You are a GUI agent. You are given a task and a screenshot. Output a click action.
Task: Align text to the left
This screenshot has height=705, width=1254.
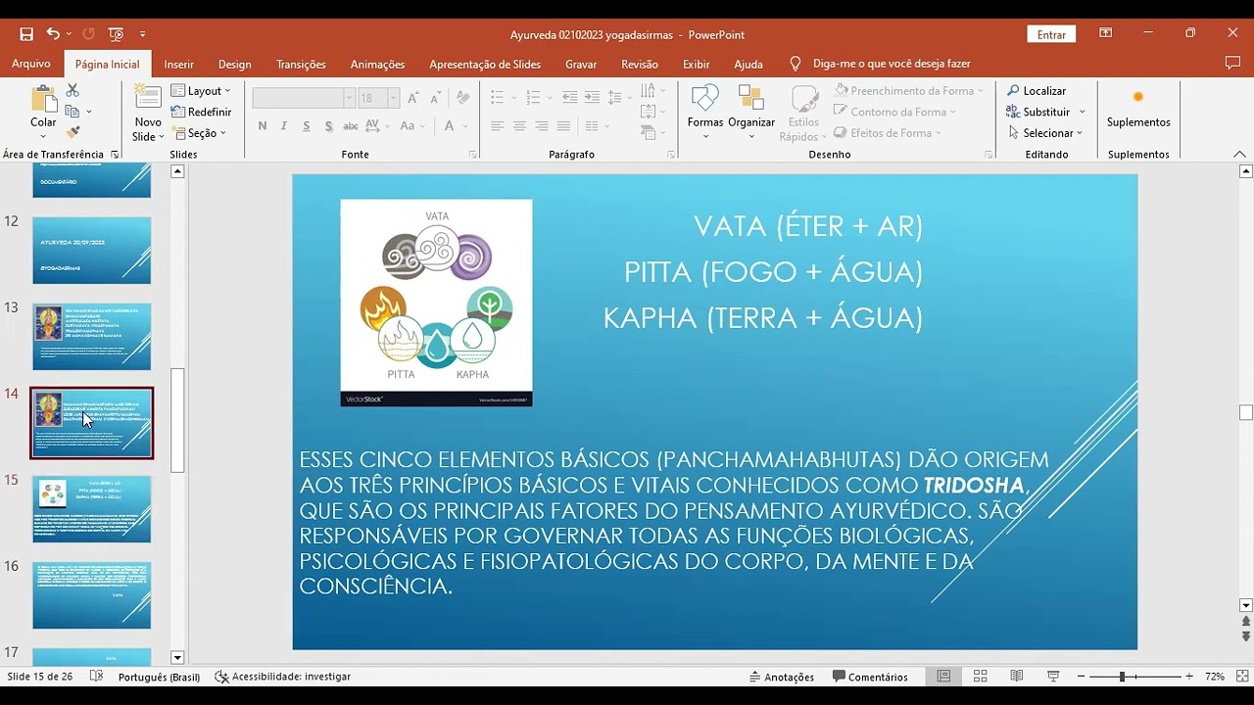click(498, 126)
